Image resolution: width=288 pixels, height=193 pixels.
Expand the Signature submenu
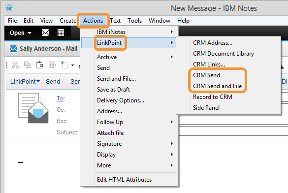[x=129, y=144]
